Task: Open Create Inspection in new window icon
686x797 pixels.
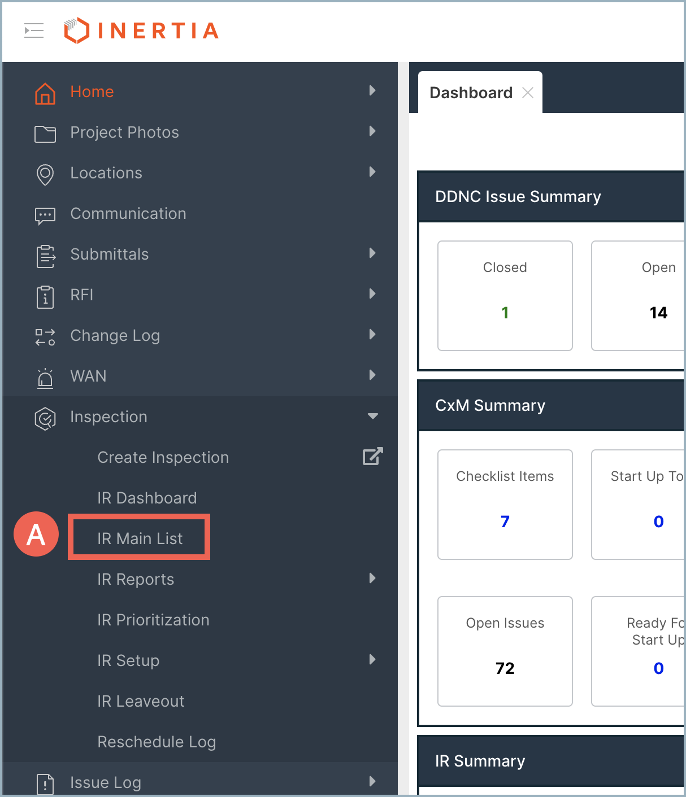Action: coord(372,456)
